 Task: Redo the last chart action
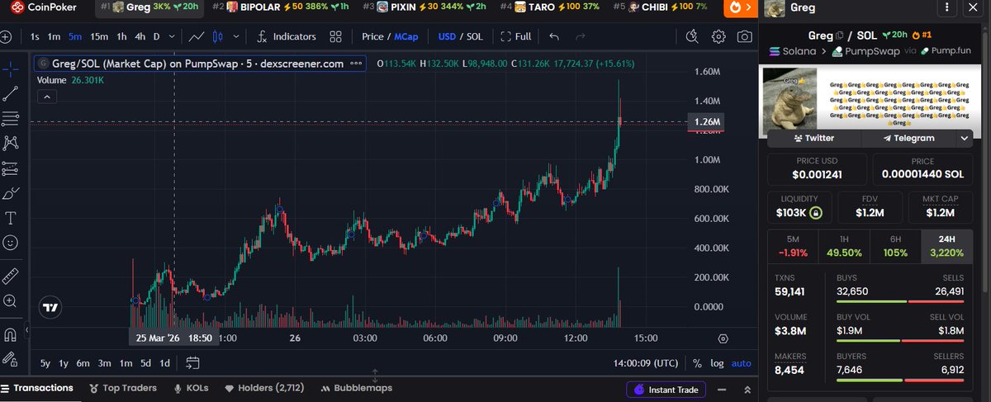[581, 37]
